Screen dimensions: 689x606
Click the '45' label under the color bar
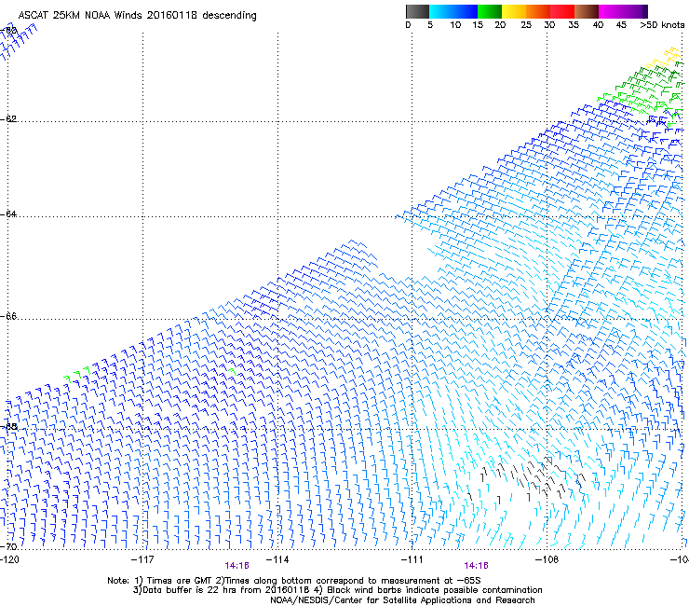[x=621, y=24]
